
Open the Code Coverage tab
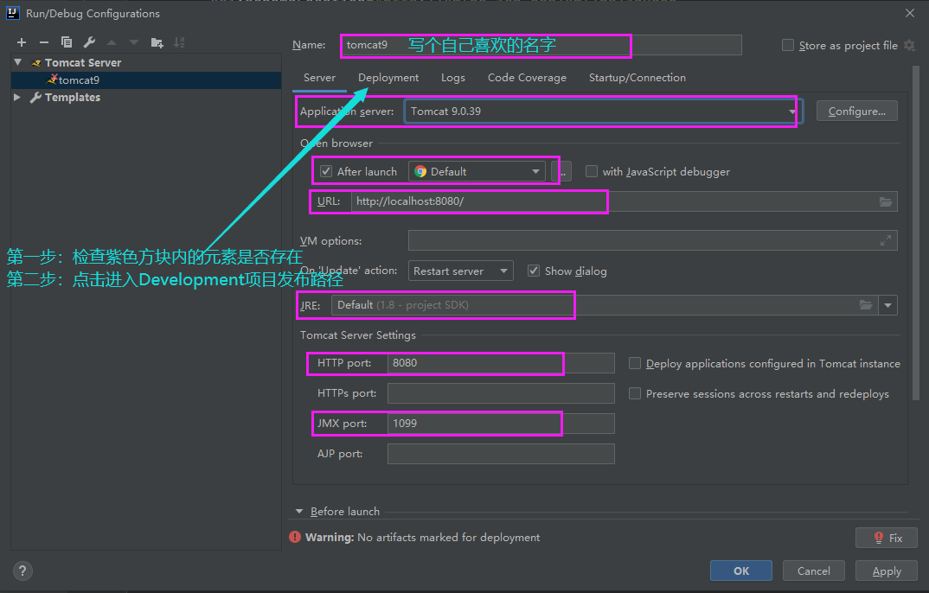[x=527, y=78]
